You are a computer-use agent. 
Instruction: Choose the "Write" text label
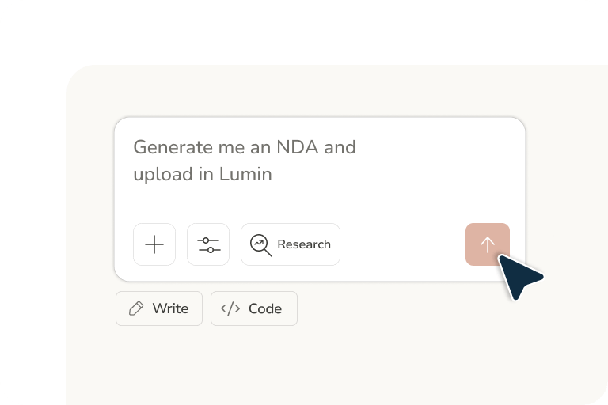point(170,308)
